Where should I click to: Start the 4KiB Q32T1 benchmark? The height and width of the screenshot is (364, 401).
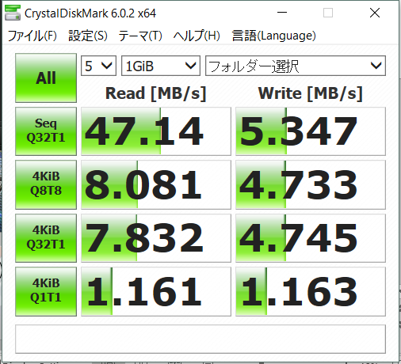(46, 238)
